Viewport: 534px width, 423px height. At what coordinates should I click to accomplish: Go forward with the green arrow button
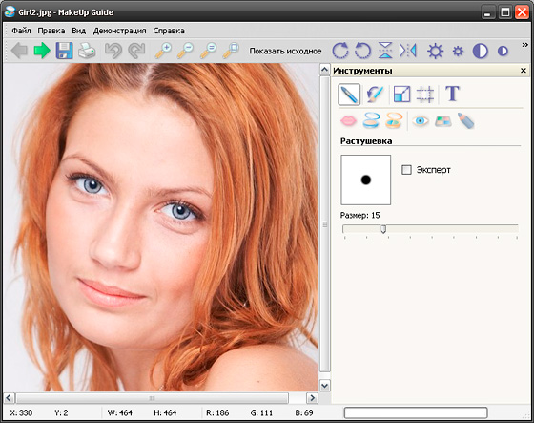[x=42, y=51]
